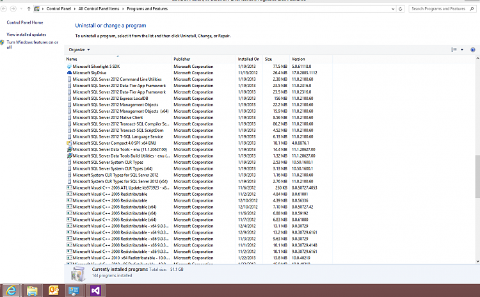Screen dimensions: 480x297
Task: Open the recent locations dropdown arrow
Action: 21,9
